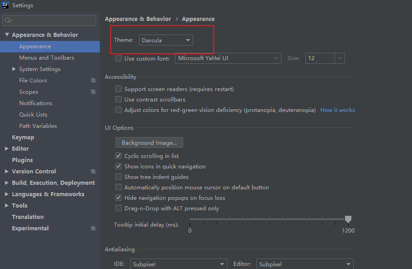Image resolution: width=412 pixels, height=269 pixels.
Task: Click the per-project icon beside Scopes
Action: (93, 91)
